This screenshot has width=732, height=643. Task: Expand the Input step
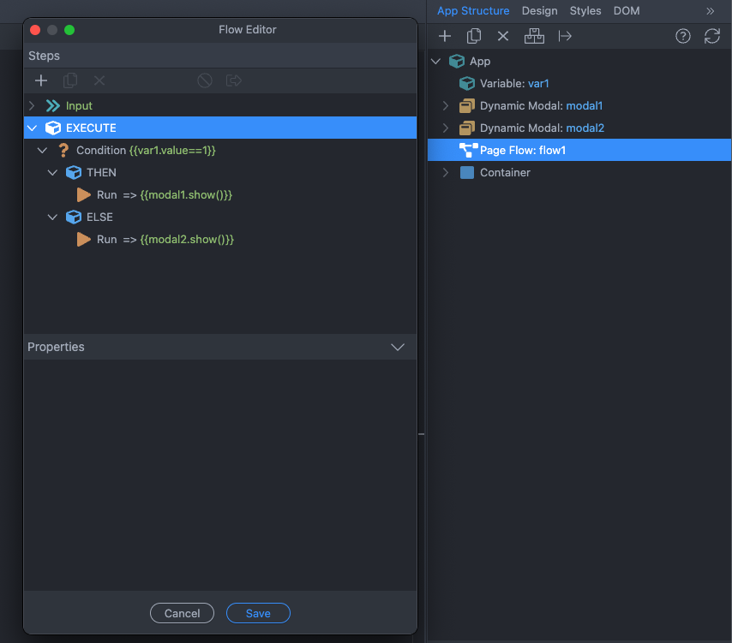[33, 106]
